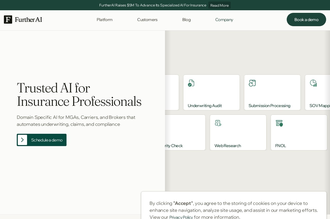Click the Schedule a demo button text
This screenshot has height=219, width=330.
[x=47, y=140]
